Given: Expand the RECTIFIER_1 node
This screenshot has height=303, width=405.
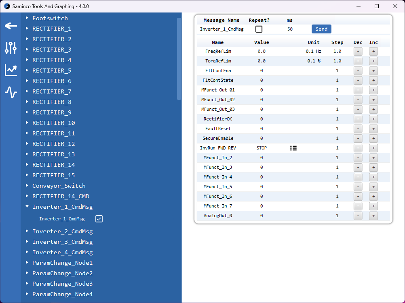Looking at the screenshot, I should [x=27, y=29].
